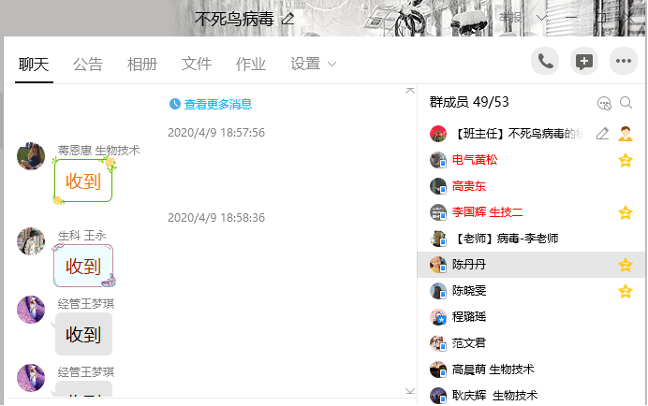Start a group voice call with phone icon

click(x=545, y=62)
